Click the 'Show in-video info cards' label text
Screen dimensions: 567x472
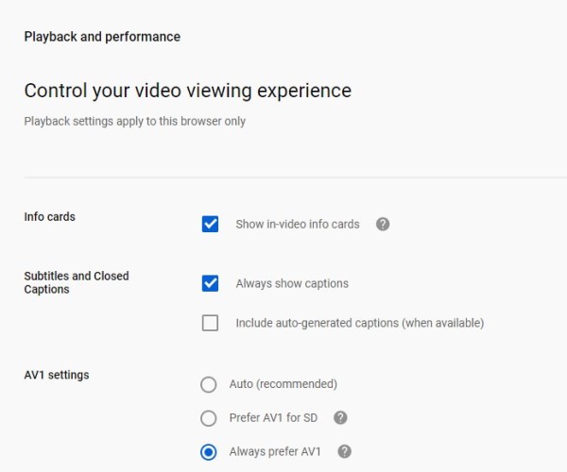pyautogui.click(x=298, y=225)
